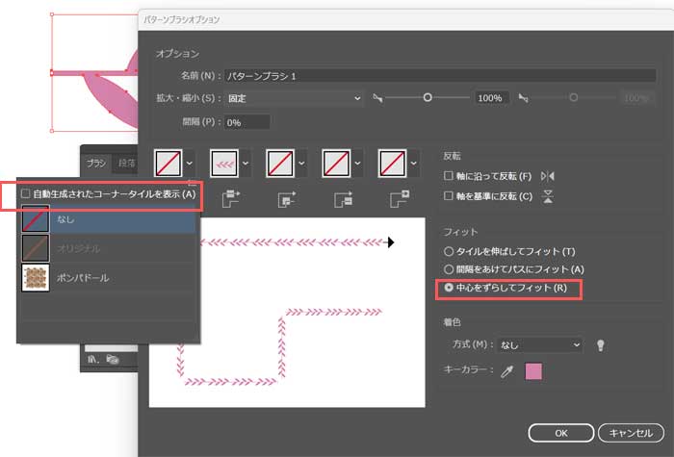
Task: Click the active 100% scale value field
Action: pyautogui.click(x=492, y=98)
